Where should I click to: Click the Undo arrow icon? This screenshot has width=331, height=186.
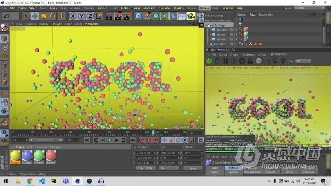point(6,16)
